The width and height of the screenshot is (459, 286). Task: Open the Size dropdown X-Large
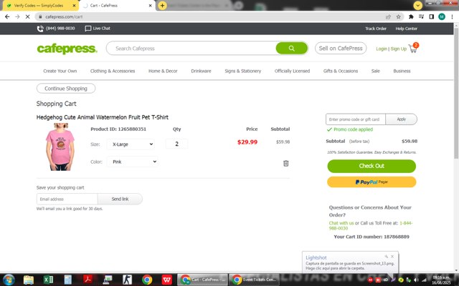[x=131, y=144]
